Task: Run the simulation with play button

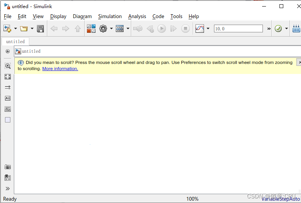Action: (162, 29)
